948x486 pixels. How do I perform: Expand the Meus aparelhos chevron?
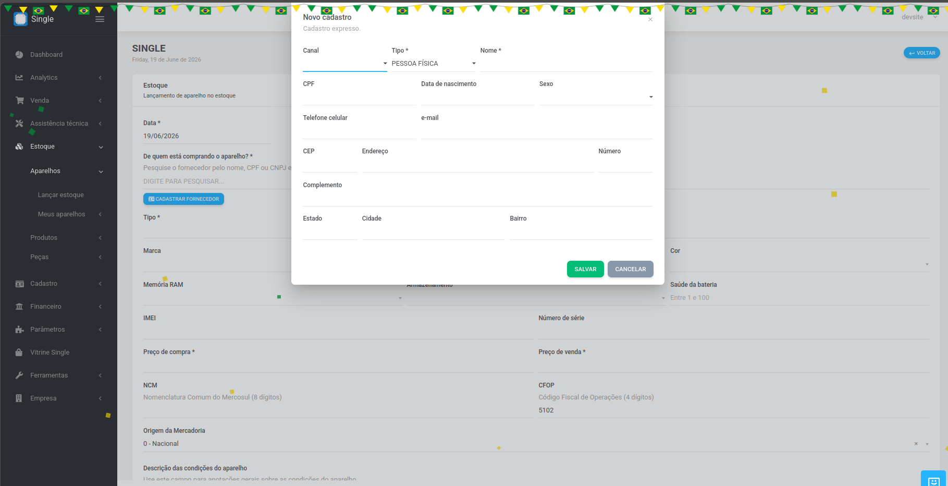click(100, 214)
